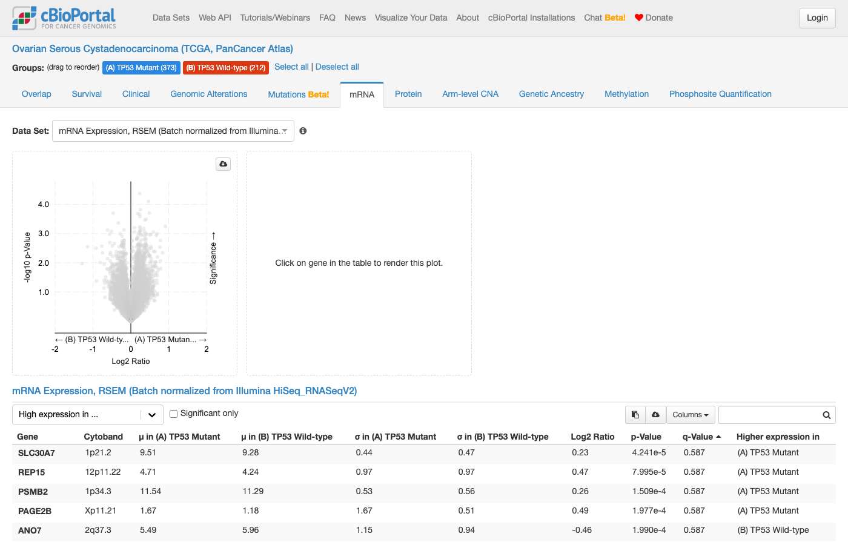Viewport: 848px width, 545px height.
Task: Open Visualize Your Data page
Action: coord(411,18)
